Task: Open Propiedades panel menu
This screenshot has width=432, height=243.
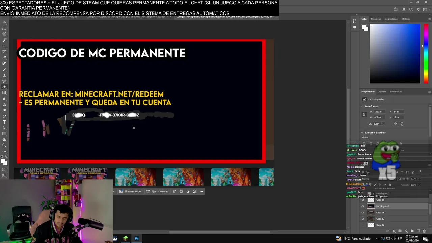Action: click(x=429, y=92)
